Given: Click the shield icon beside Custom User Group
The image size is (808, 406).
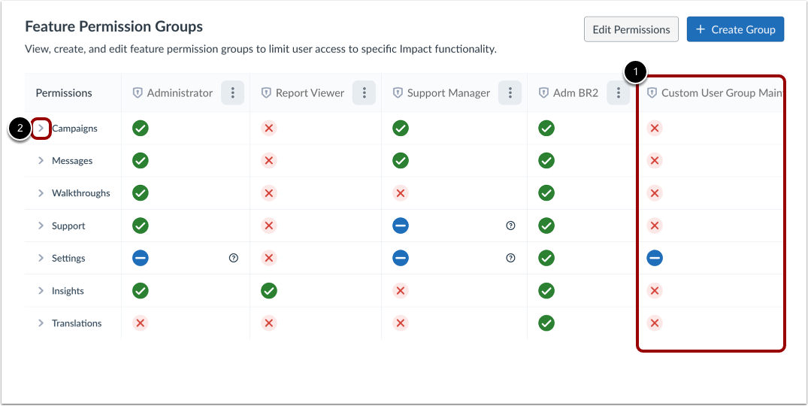Looking at the screenshot, I should point(652,93).
